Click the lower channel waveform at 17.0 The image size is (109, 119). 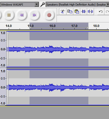[74, 87]
